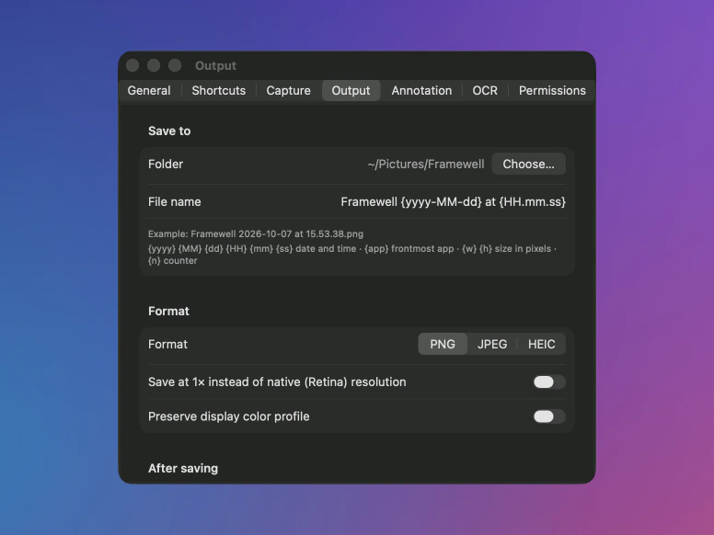
Task: Edit the File name template field
Action: 453,201
